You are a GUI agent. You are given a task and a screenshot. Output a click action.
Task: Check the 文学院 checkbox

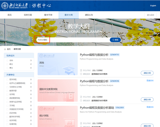point(7,106)
